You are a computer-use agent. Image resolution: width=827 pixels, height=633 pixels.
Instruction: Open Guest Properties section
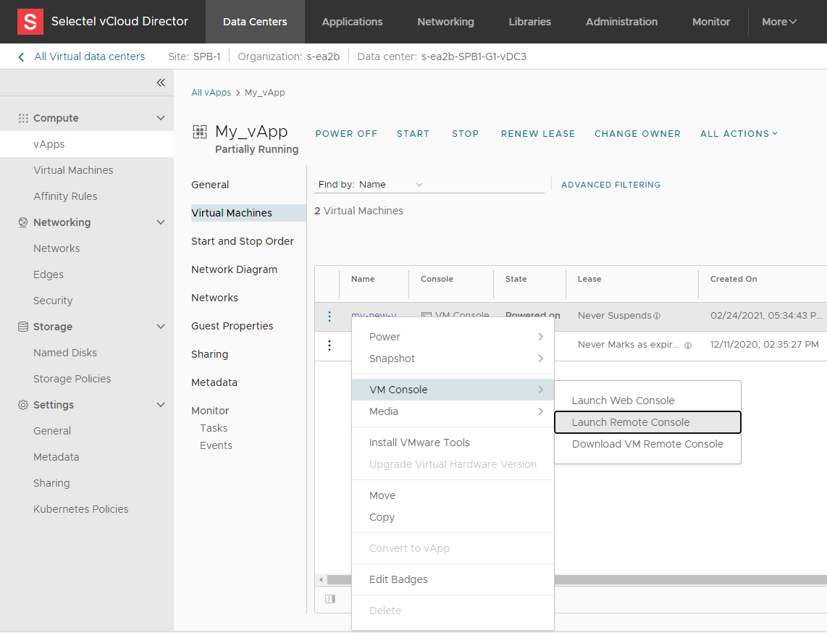[232, 326]
